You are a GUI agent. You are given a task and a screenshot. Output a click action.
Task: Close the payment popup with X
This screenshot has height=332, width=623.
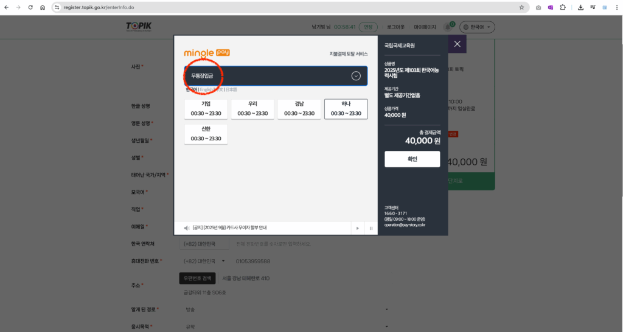click(x=458, y=44)
